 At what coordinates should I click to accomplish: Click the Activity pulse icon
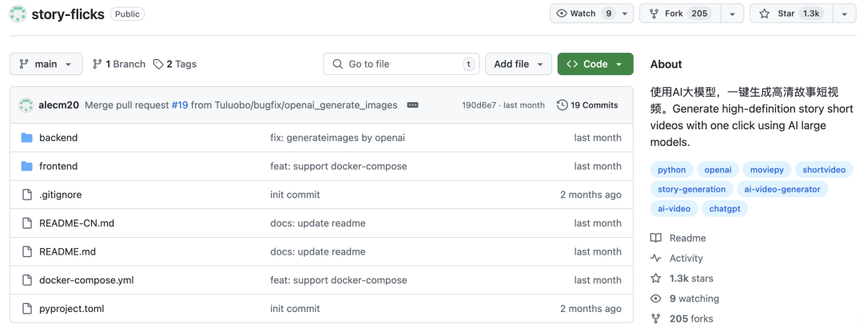tap(656, 258)
